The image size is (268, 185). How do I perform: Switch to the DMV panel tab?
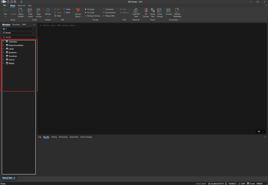[x=24, y=24]
